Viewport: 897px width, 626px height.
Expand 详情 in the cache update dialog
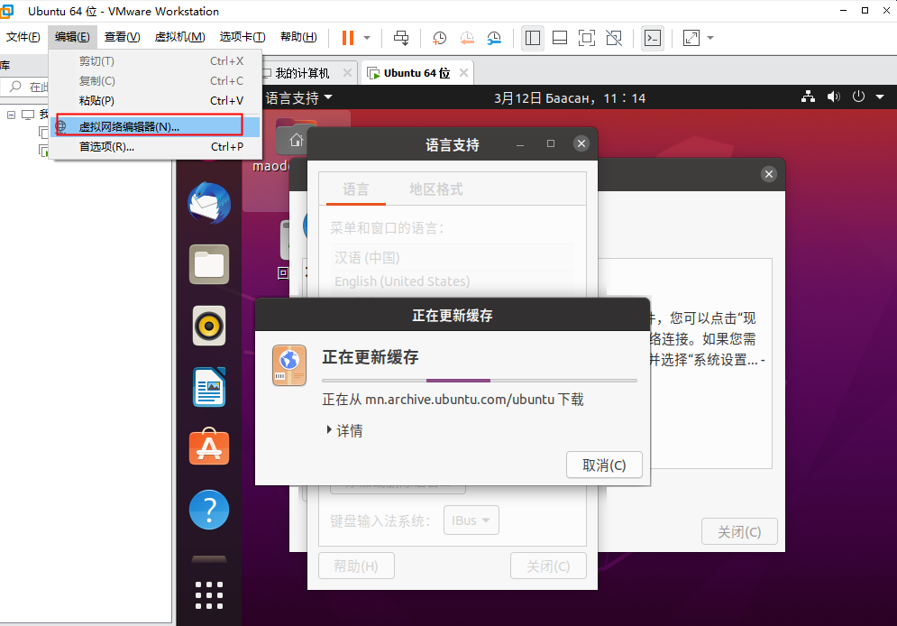tap(344, 431)
